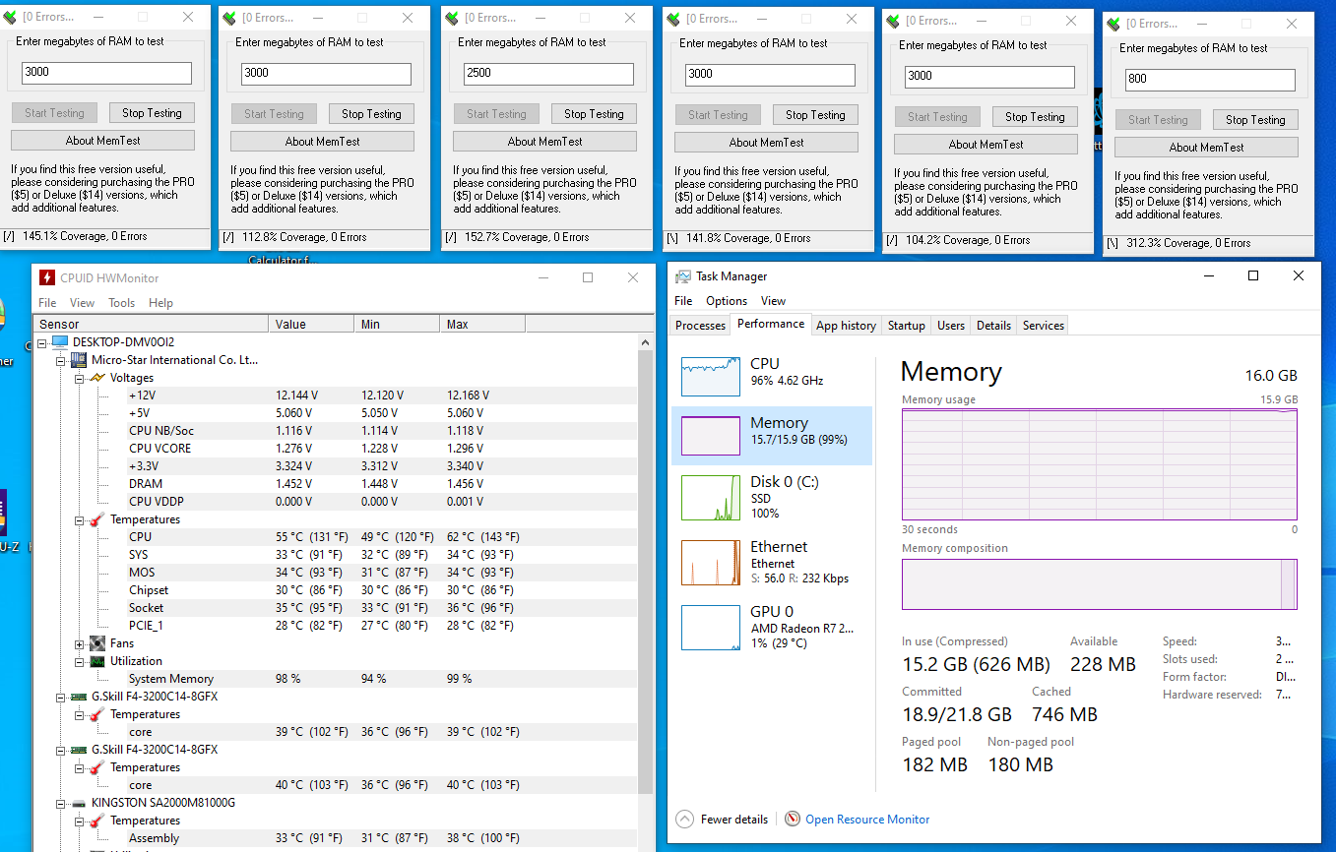Click the Micro-Star motherboard icon in HWMonitor

(79, 360)
